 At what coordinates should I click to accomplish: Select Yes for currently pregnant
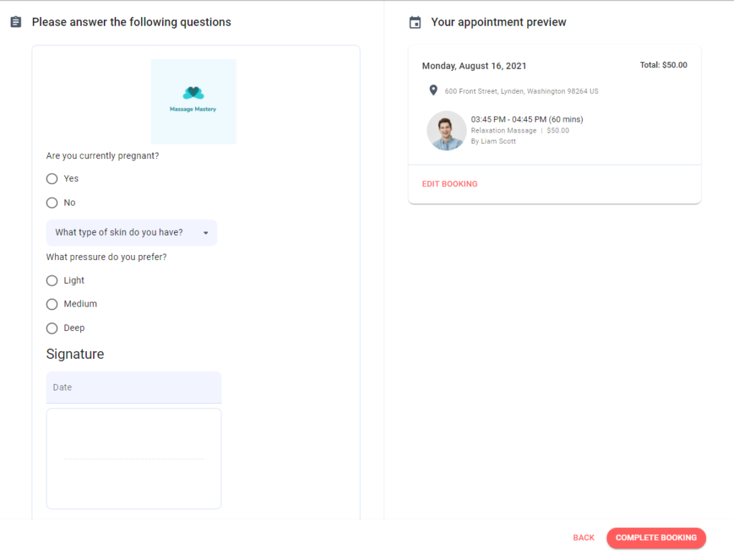click(52, 178)
